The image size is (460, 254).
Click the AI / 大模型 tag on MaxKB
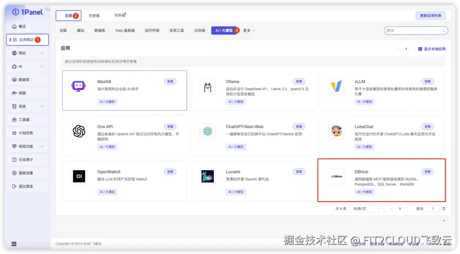pos(107,102)
